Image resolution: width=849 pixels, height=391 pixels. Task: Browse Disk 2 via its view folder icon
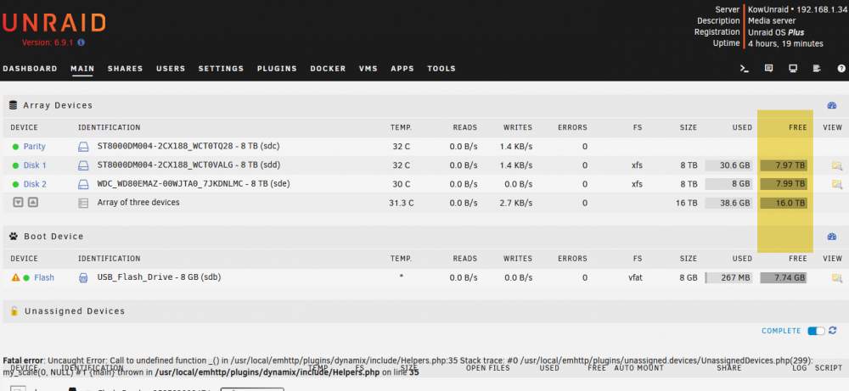tap(836, 184)
